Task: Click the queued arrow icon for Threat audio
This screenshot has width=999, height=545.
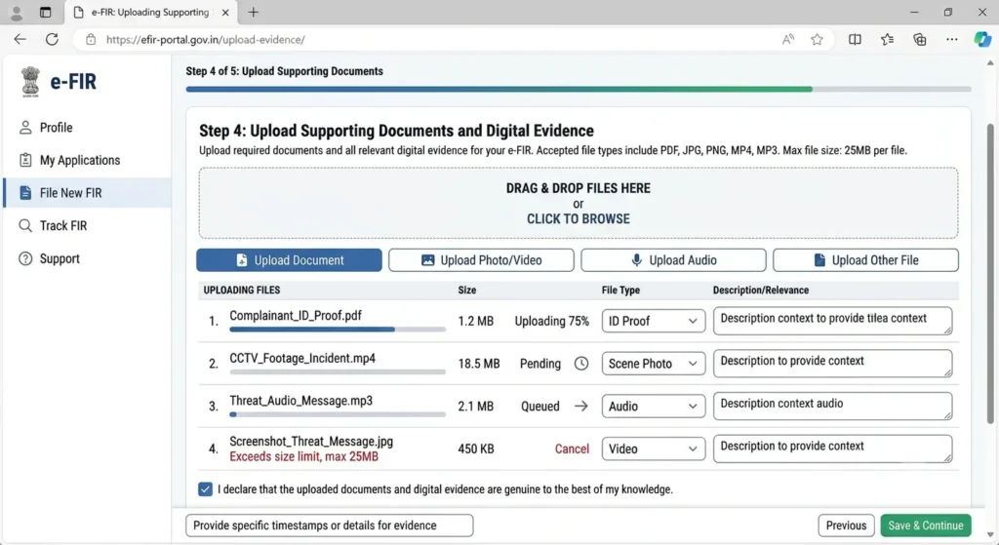Action: pos(581,407)
